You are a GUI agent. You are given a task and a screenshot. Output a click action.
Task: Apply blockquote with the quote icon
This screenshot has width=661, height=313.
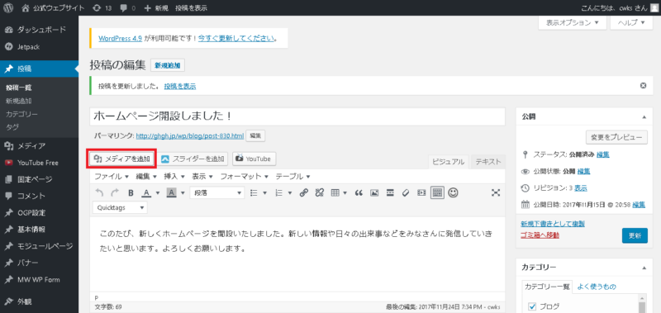(359, 193)
